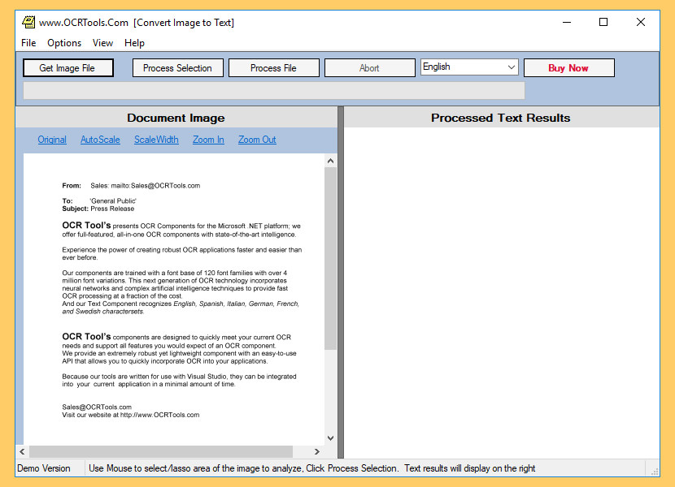The width and height of the screenshot is (675, 487).
Task: Click the 'From:' sender line in document
Action: pyautogui.click(x=131, y=186)
